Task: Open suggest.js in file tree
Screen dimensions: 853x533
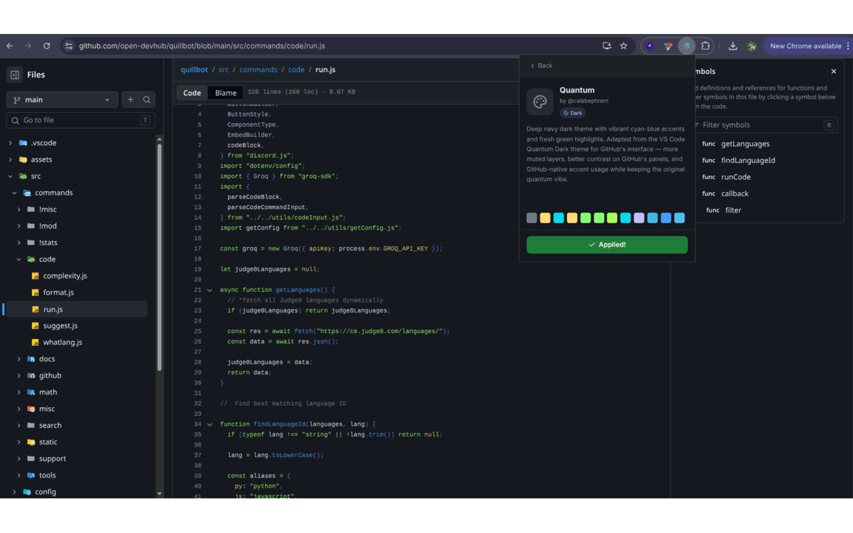Action: [x=60, y=326]
